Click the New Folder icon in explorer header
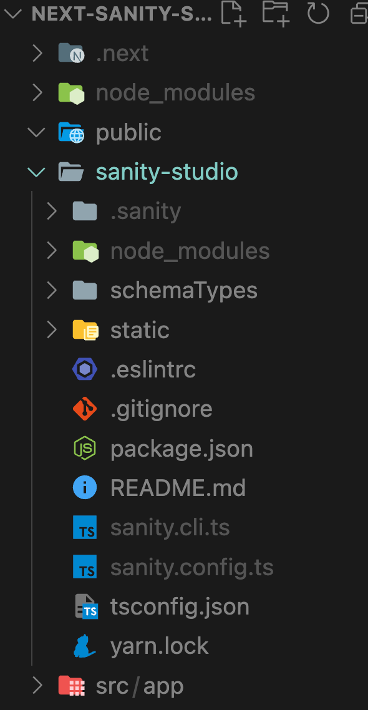368x710 pixels. [276, 12]
